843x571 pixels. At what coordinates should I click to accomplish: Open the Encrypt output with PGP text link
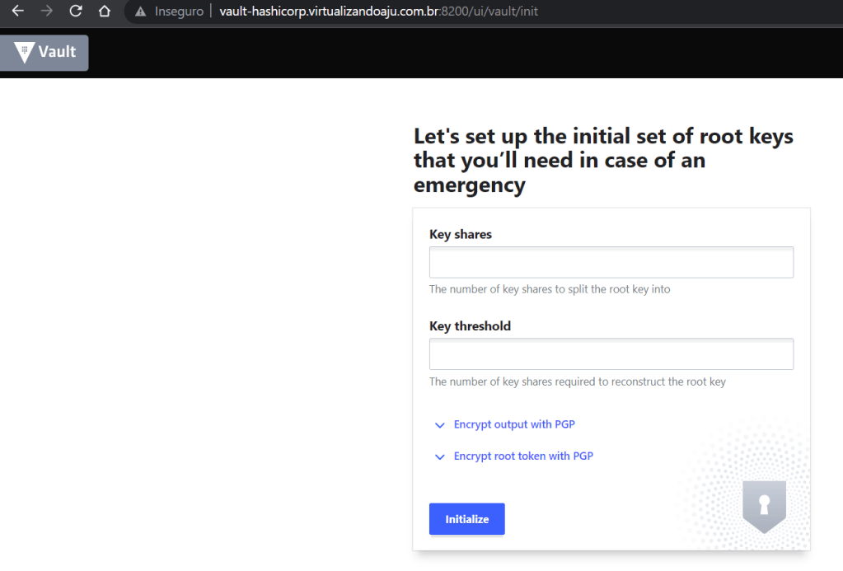click(514, 424)
